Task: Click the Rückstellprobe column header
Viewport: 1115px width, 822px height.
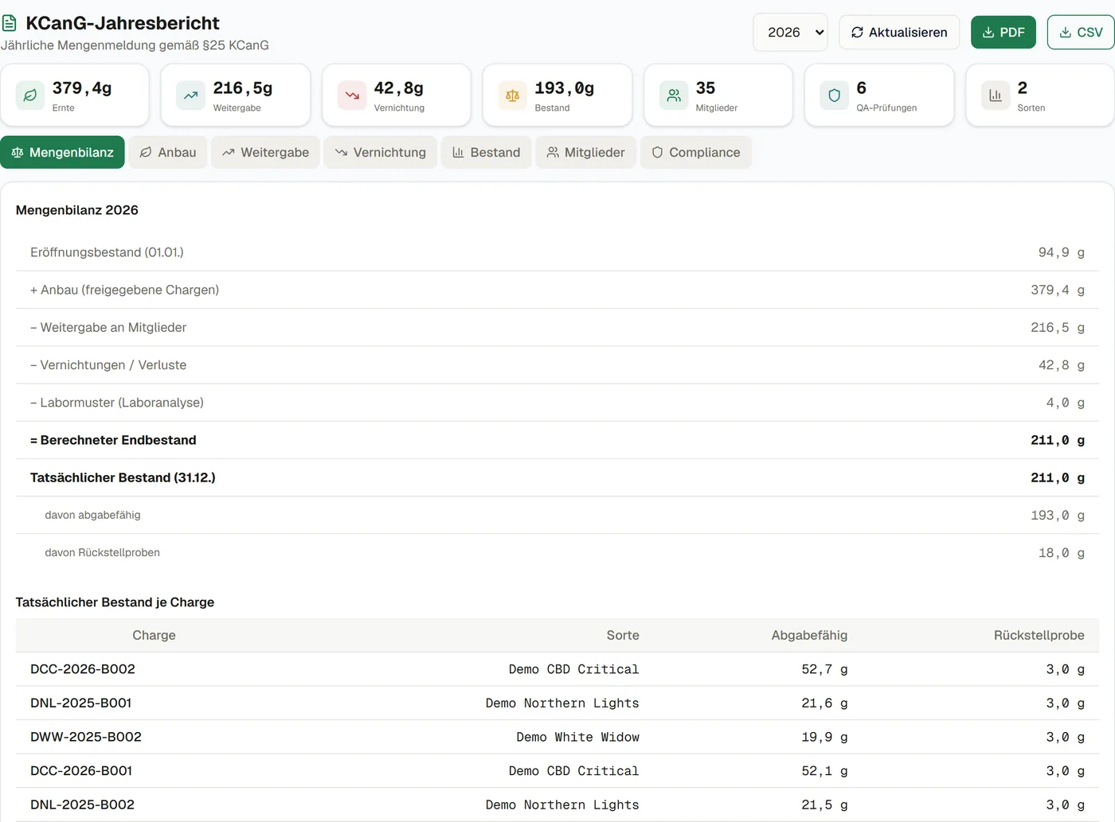Action: pyautogui.click(x=1039, y=635)
